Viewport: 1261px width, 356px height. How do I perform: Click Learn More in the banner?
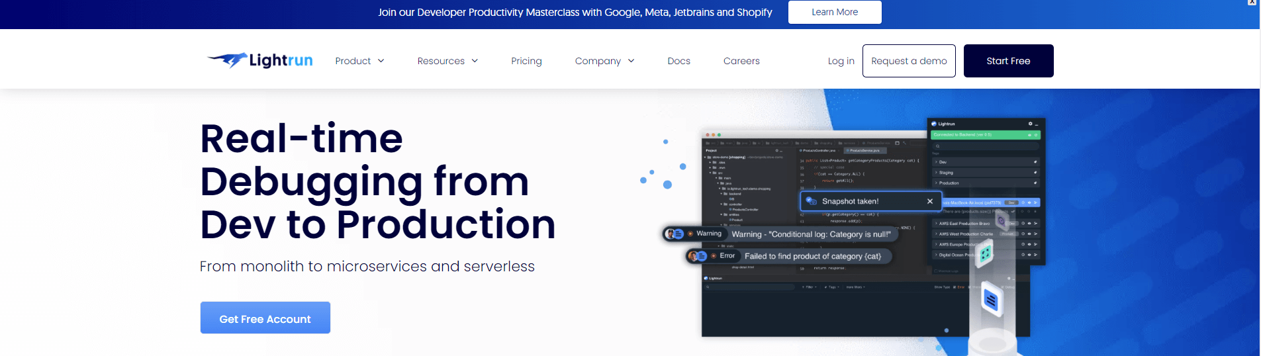point(834,12)
